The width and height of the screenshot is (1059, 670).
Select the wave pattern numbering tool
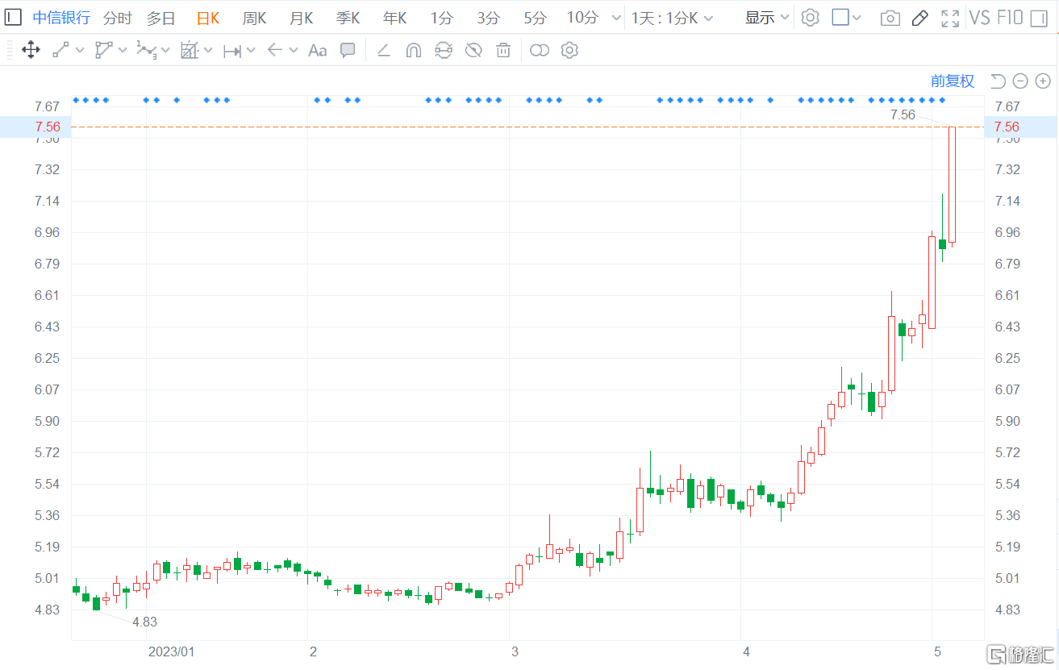146,50
